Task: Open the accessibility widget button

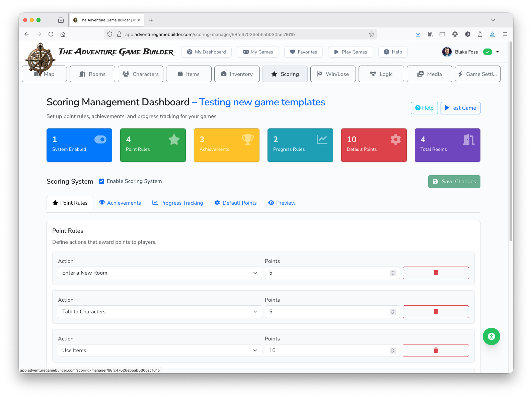Action: coord(491,336)
